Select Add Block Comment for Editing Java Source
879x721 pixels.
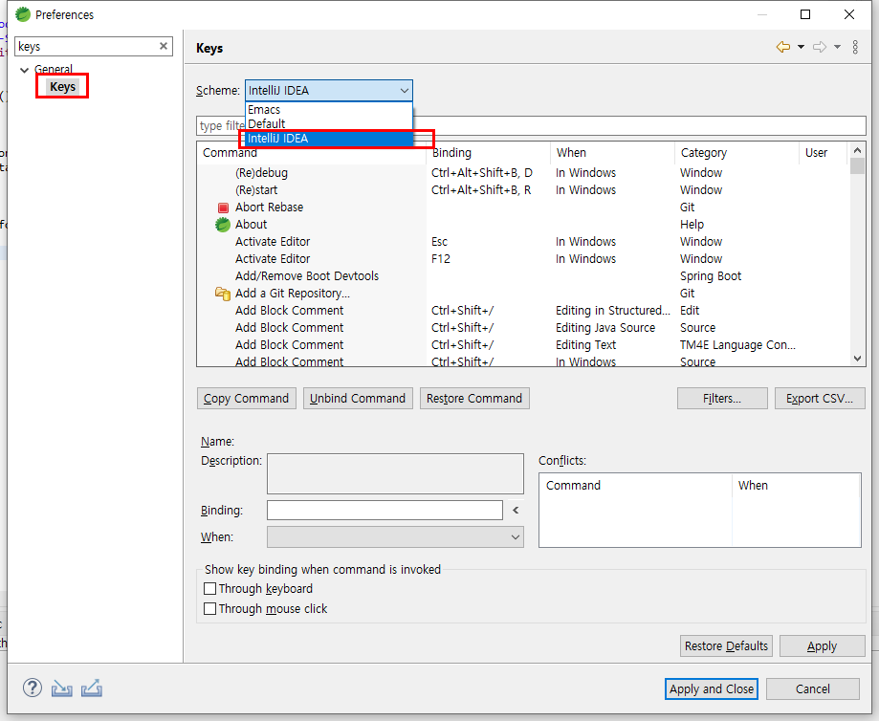tap(521, 327)
